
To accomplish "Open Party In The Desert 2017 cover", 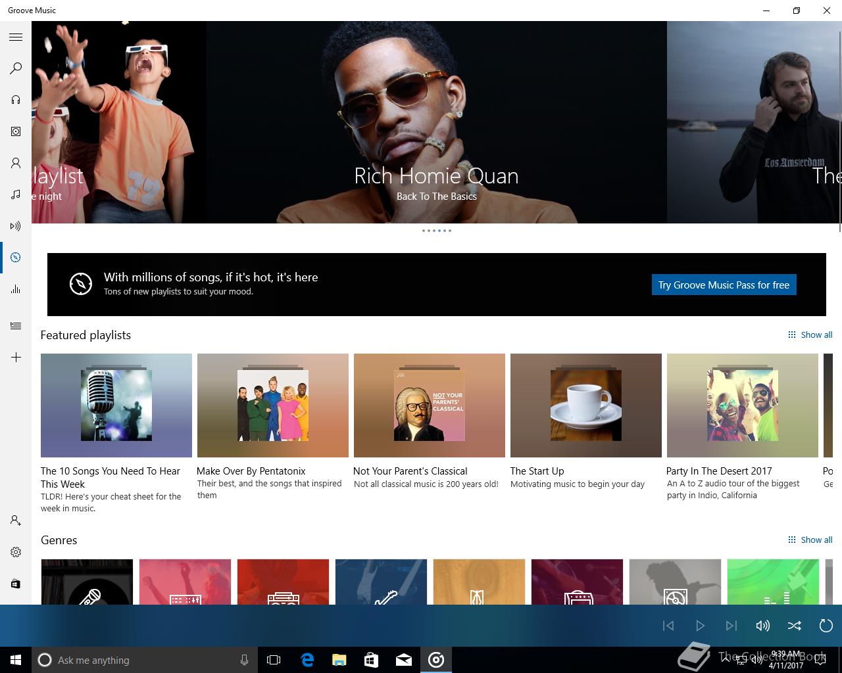I will click(x=743, y=406).
